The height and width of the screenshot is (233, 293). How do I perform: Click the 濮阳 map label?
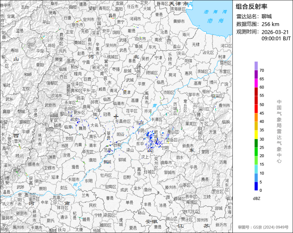tap(92, 160)
